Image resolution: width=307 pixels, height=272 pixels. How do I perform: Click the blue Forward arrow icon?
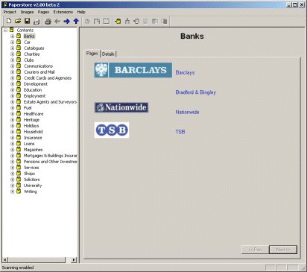coord(66,22)
